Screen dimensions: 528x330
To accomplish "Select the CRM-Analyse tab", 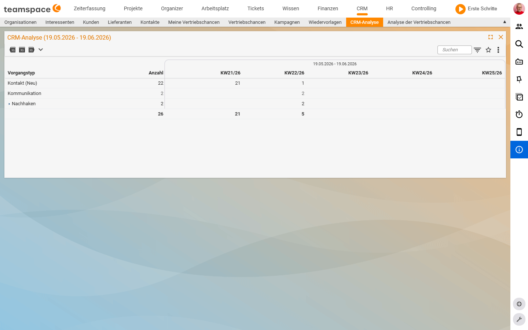I will (x=364, y=22).
